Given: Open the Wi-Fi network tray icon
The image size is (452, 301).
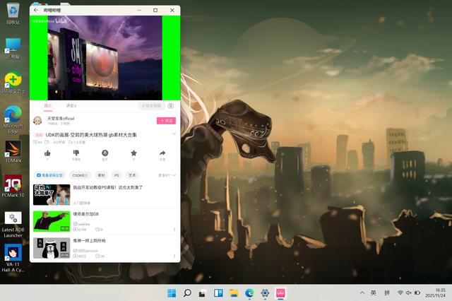Looking at the screenshot, I should tap(400, 293).
